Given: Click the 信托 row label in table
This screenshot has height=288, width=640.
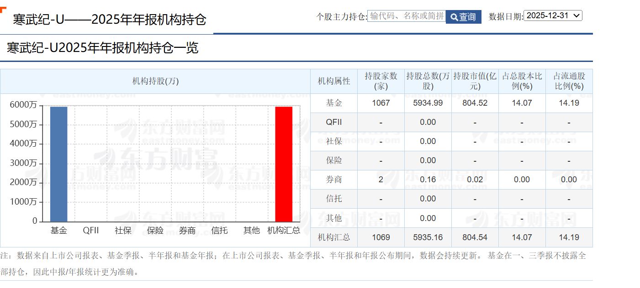Looking at the screenshot, I should coord(334,199).
